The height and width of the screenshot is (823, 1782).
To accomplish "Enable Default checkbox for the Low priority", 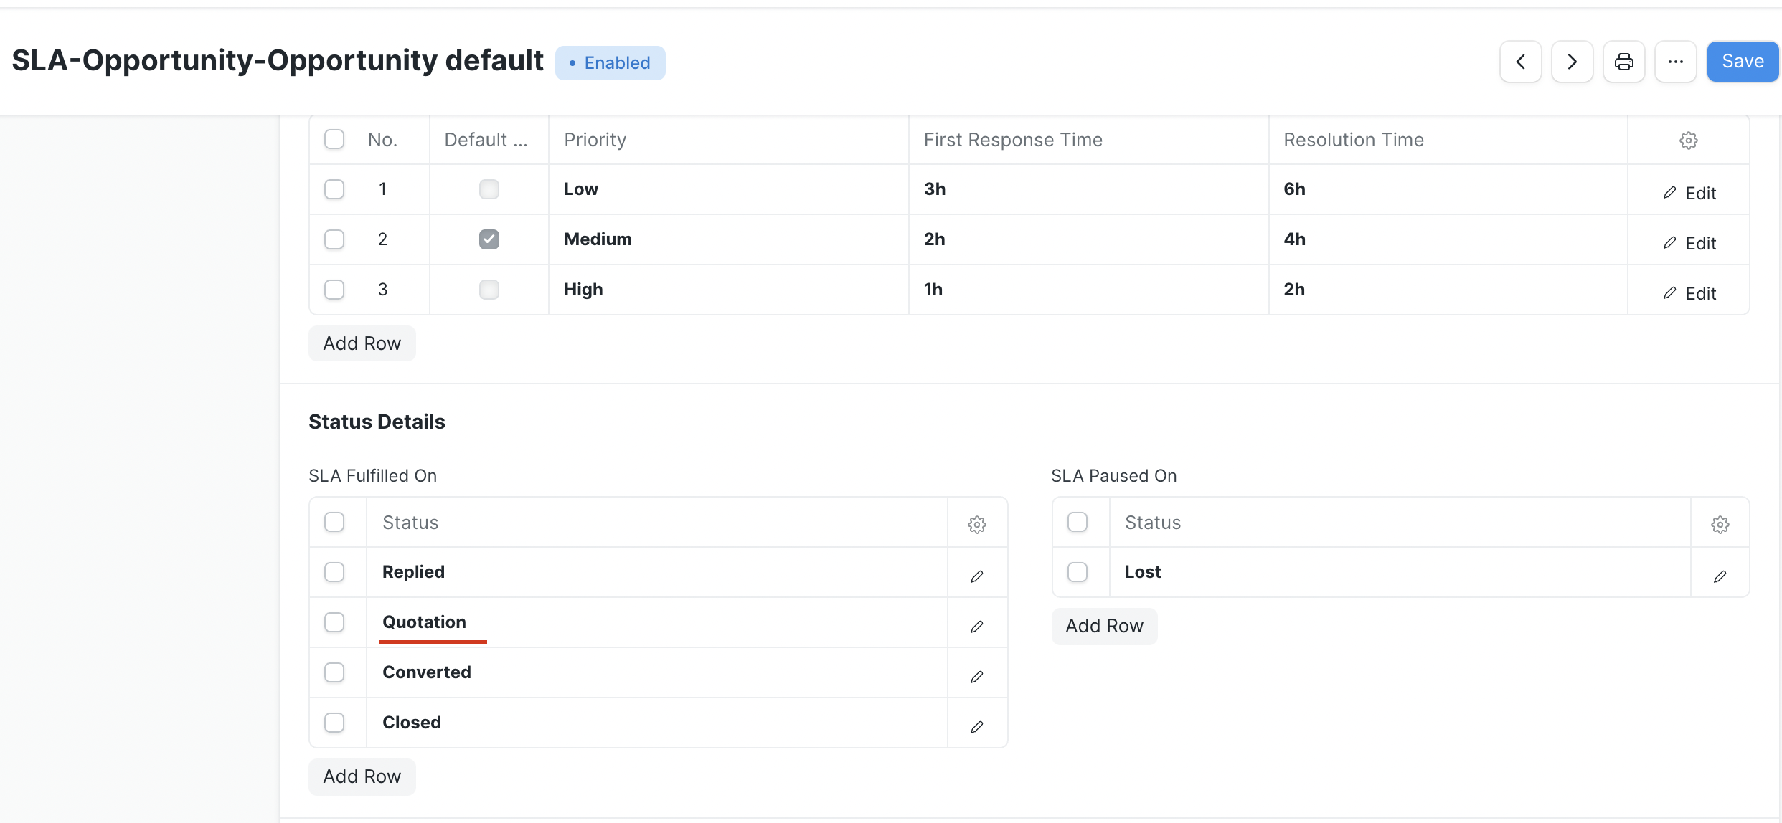I will point(489,189).
